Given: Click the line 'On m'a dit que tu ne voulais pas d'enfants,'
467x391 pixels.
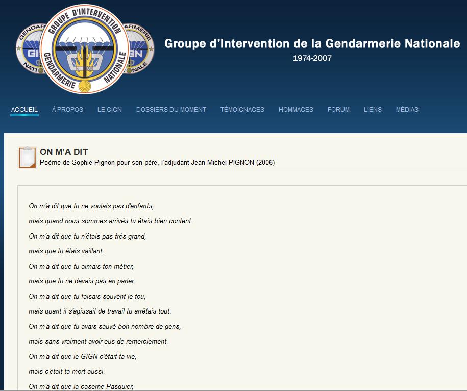Looking at the screenshot, I should click(91, 206).
